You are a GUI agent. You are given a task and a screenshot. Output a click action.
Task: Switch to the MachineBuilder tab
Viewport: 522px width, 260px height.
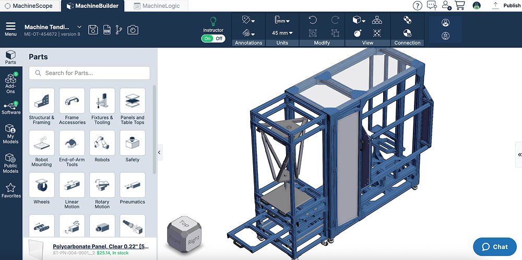point(92,6)
